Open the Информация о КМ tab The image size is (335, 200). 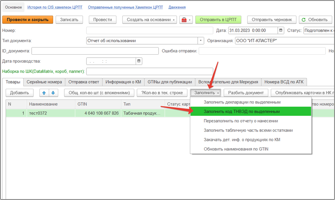[123, 82]
